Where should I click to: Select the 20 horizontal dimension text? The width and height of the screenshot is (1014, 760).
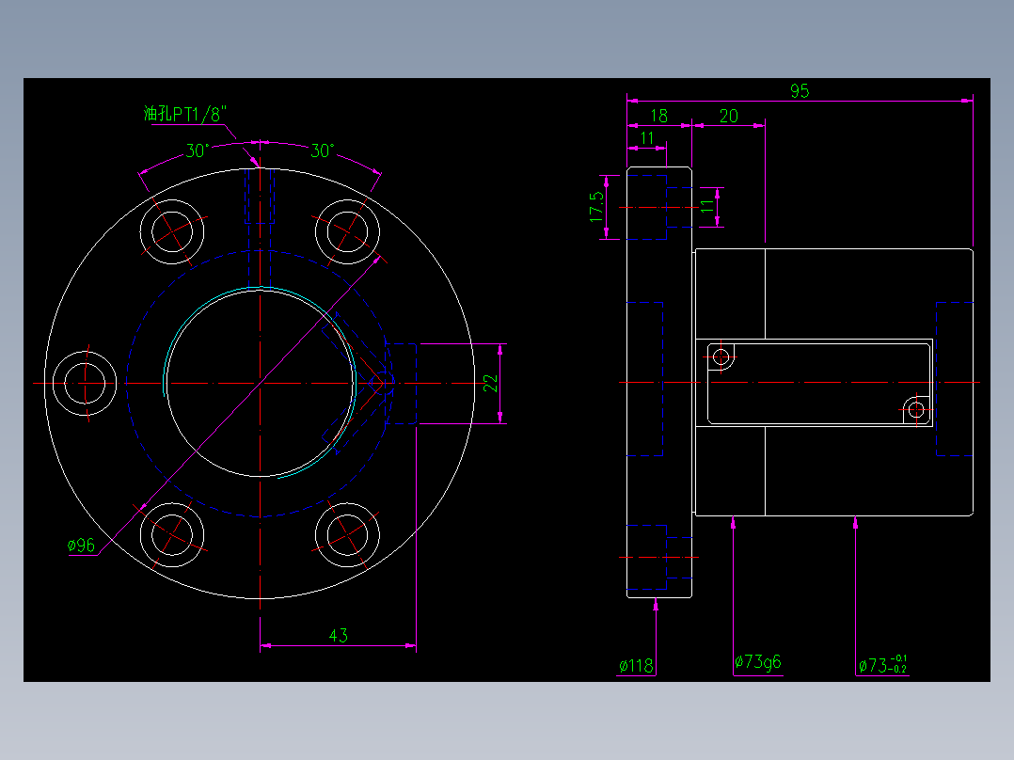click(729, 116)
